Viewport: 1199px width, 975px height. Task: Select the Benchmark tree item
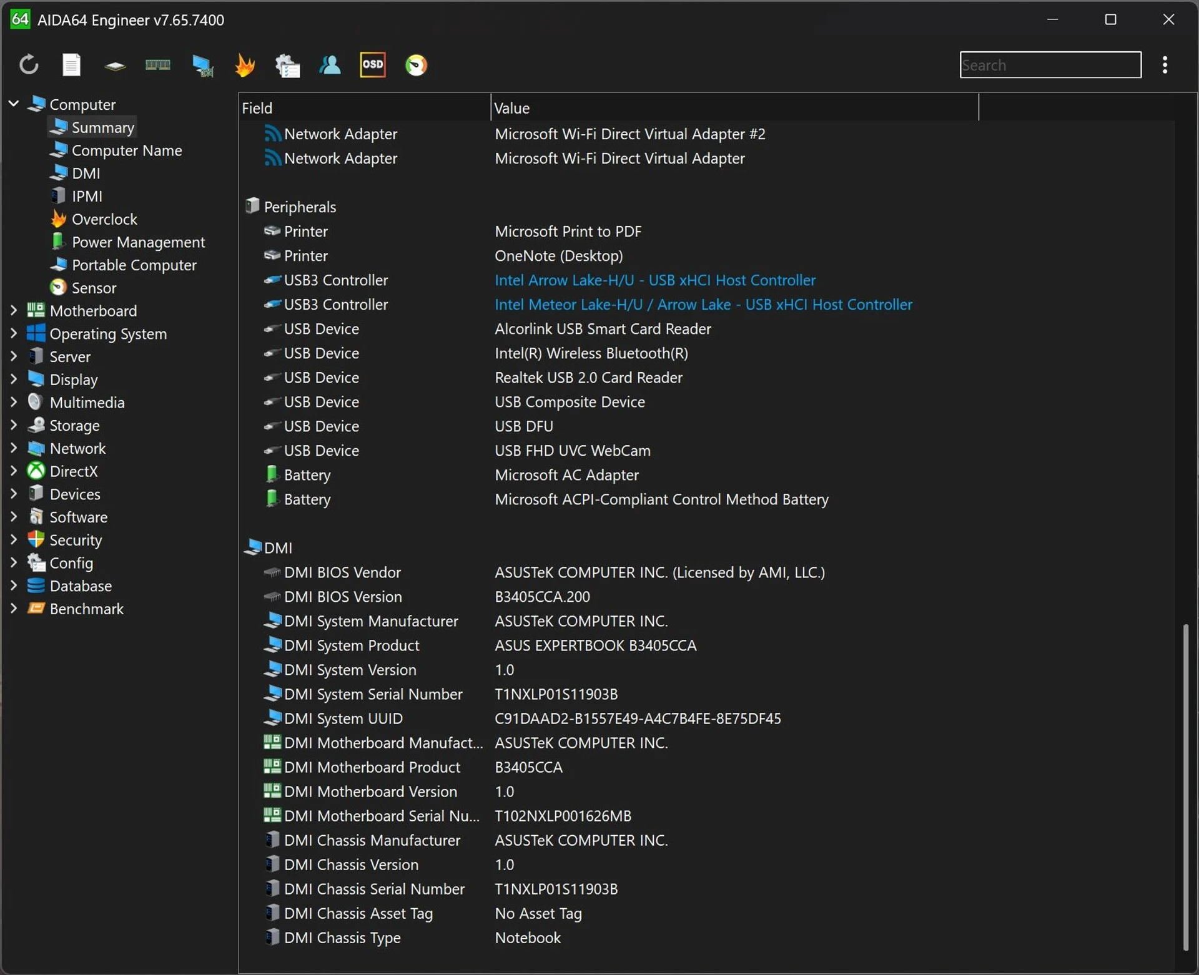76,609
